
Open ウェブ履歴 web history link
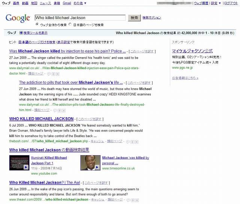coord(201,3)
